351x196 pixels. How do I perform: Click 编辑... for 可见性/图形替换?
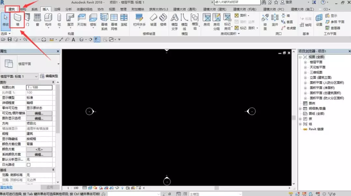click(39, 113)
